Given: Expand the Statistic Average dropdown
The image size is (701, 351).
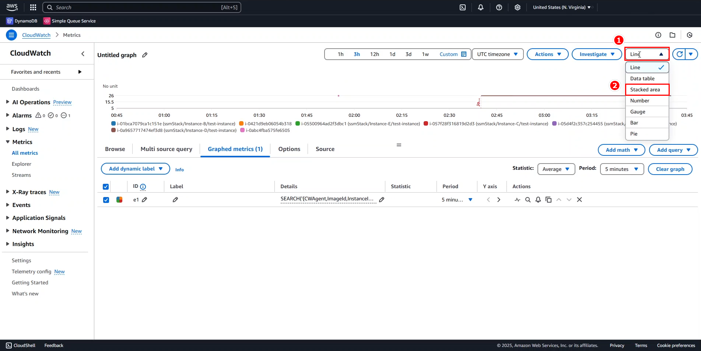Looking at the screenshot, I should point(556,169).
